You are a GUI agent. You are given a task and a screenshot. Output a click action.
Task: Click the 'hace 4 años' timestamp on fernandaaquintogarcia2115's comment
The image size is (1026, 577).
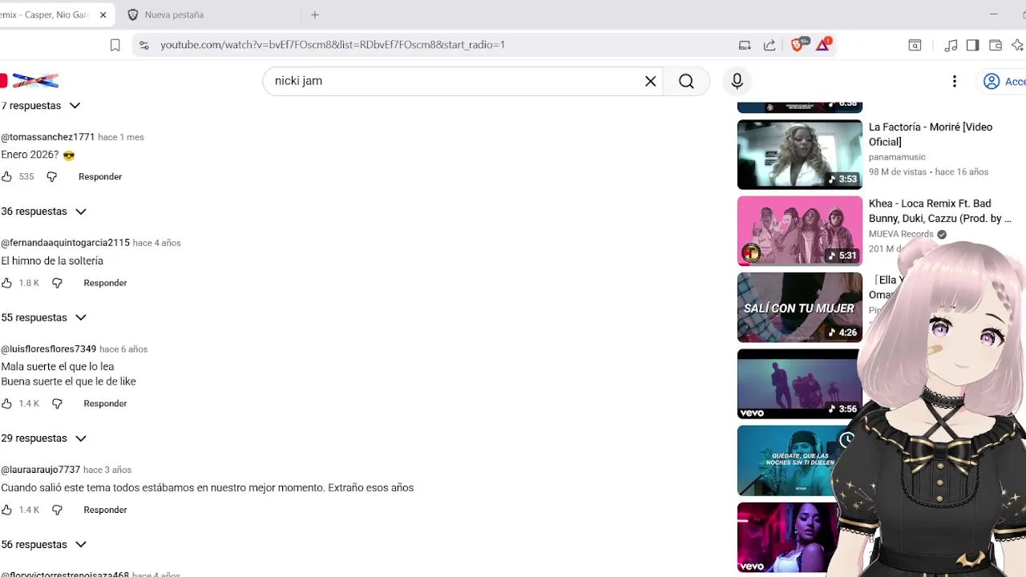[157, 243]
